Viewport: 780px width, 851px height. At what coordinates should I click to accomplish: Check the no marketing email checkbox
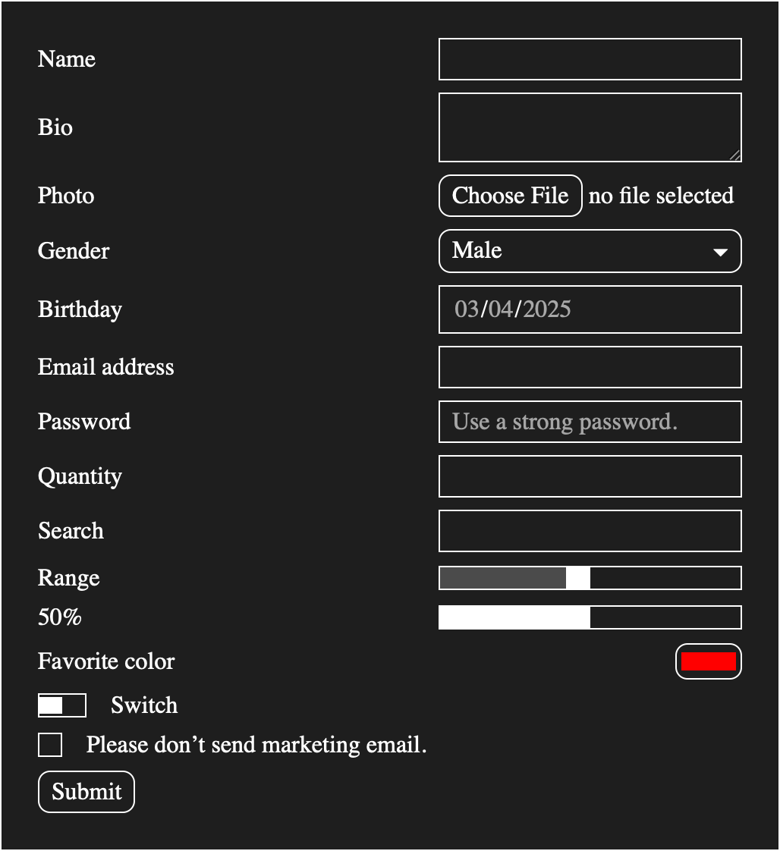click(x=49, y=745)
